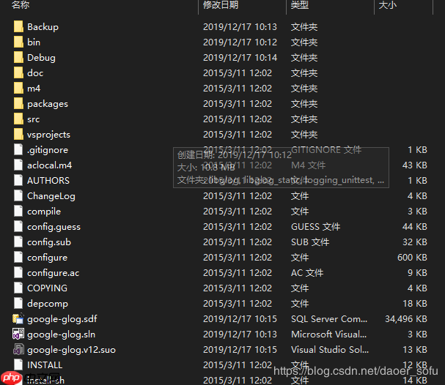Click the 43 KB size value

click(x=415, y=165)
